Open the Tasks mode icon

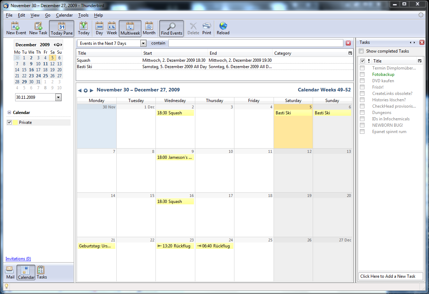42,272
